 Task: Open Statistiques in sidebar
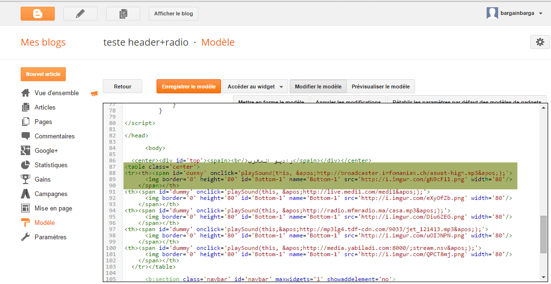tap(51, 165)
